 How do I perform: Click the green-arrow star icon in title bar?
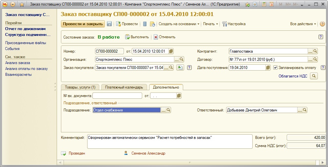pos(247,4)
